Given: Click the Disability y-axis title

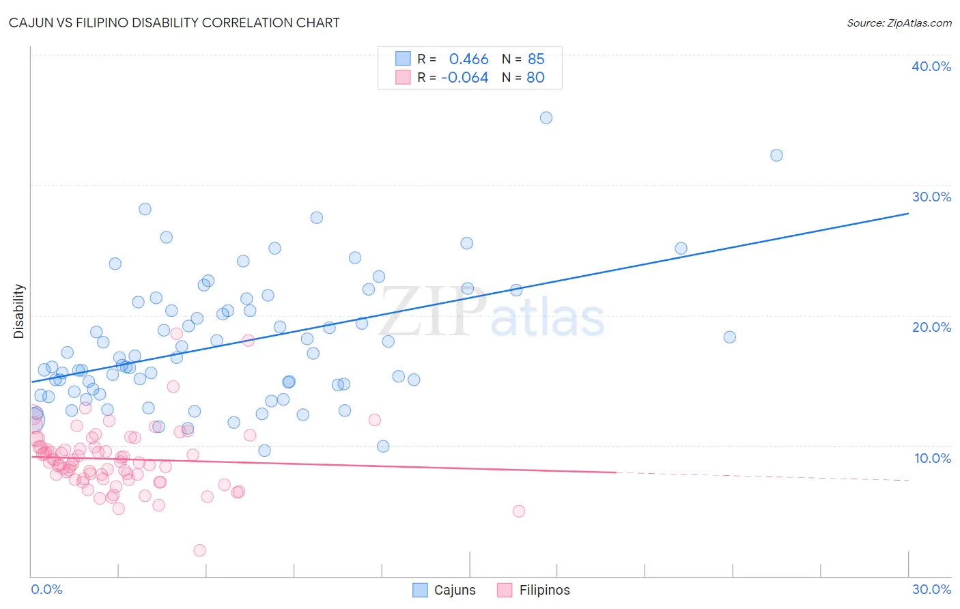Looking at the screenshot, I should tap(18, 311).
